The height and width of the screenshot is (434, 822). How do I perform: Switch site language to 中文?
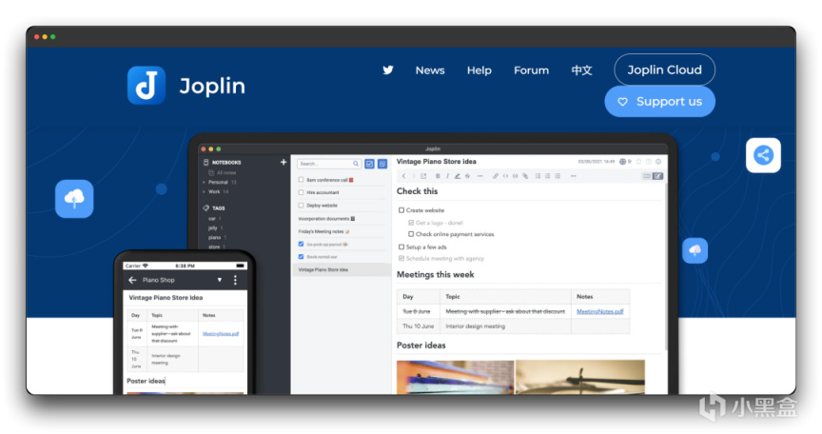point(581,70)
